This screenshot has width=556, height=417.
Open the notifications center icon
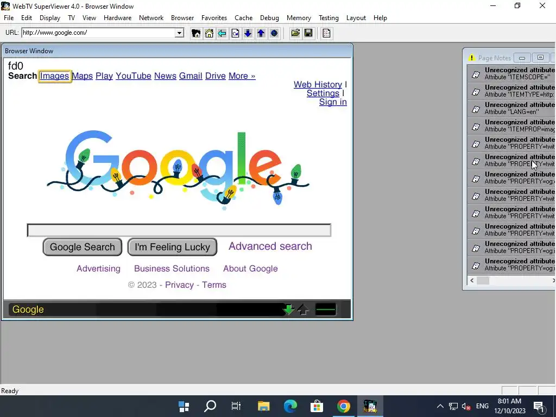pos(539,407)
